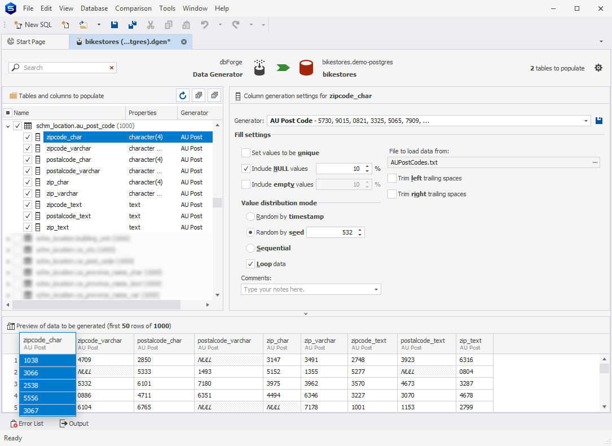Open the Output panel
Image resolution: width=612 pixels, height=446 pixels.
pos(74,423)
